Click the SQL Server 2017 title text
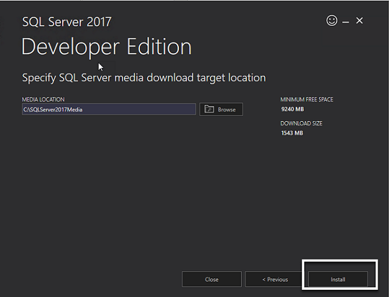This screenshot has width=389, height=297. [67, 22]
